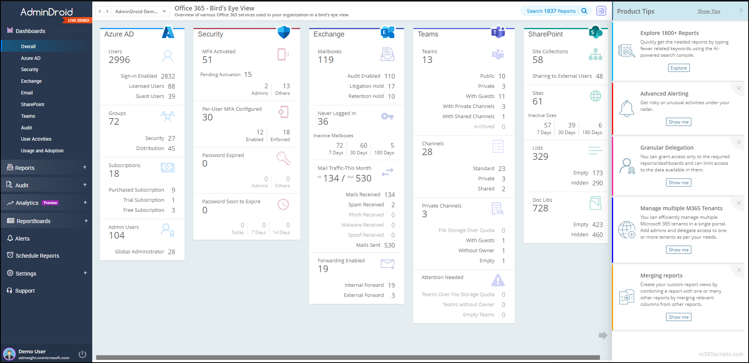Click the Show Tips link
Screen dimensions: 749x363
[709, 11]
